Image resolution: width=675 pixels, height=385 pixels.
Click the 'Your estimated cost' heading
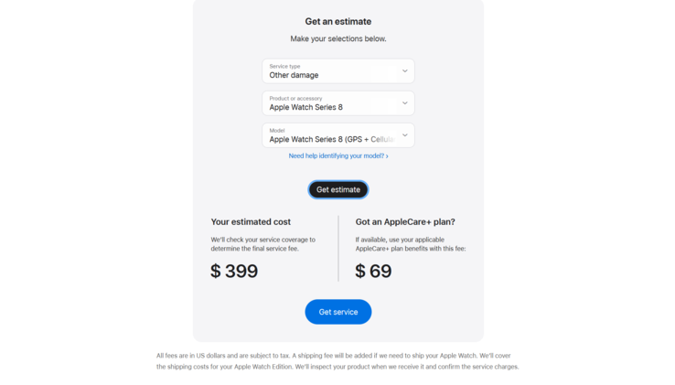[x=251, y=222]
